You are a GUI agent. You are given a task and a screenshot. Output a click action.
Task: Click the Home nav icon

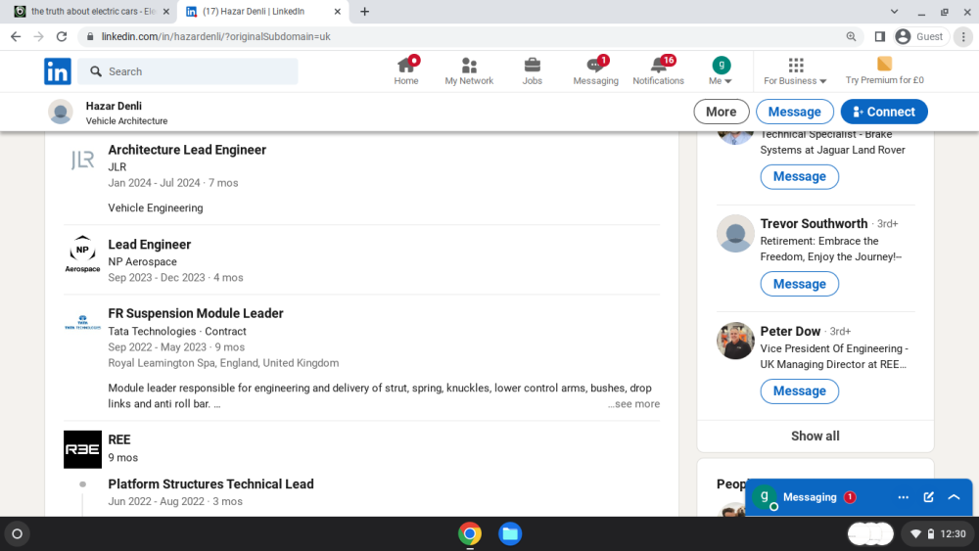[406, 71]
